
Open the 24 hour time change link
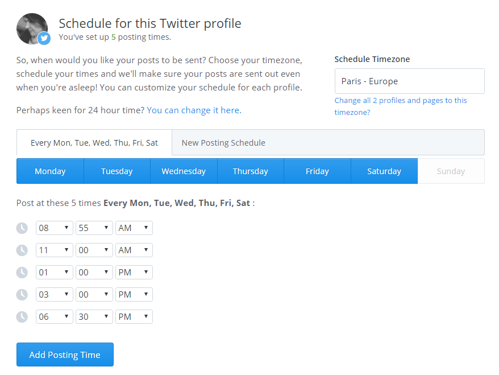coord(193,110)
